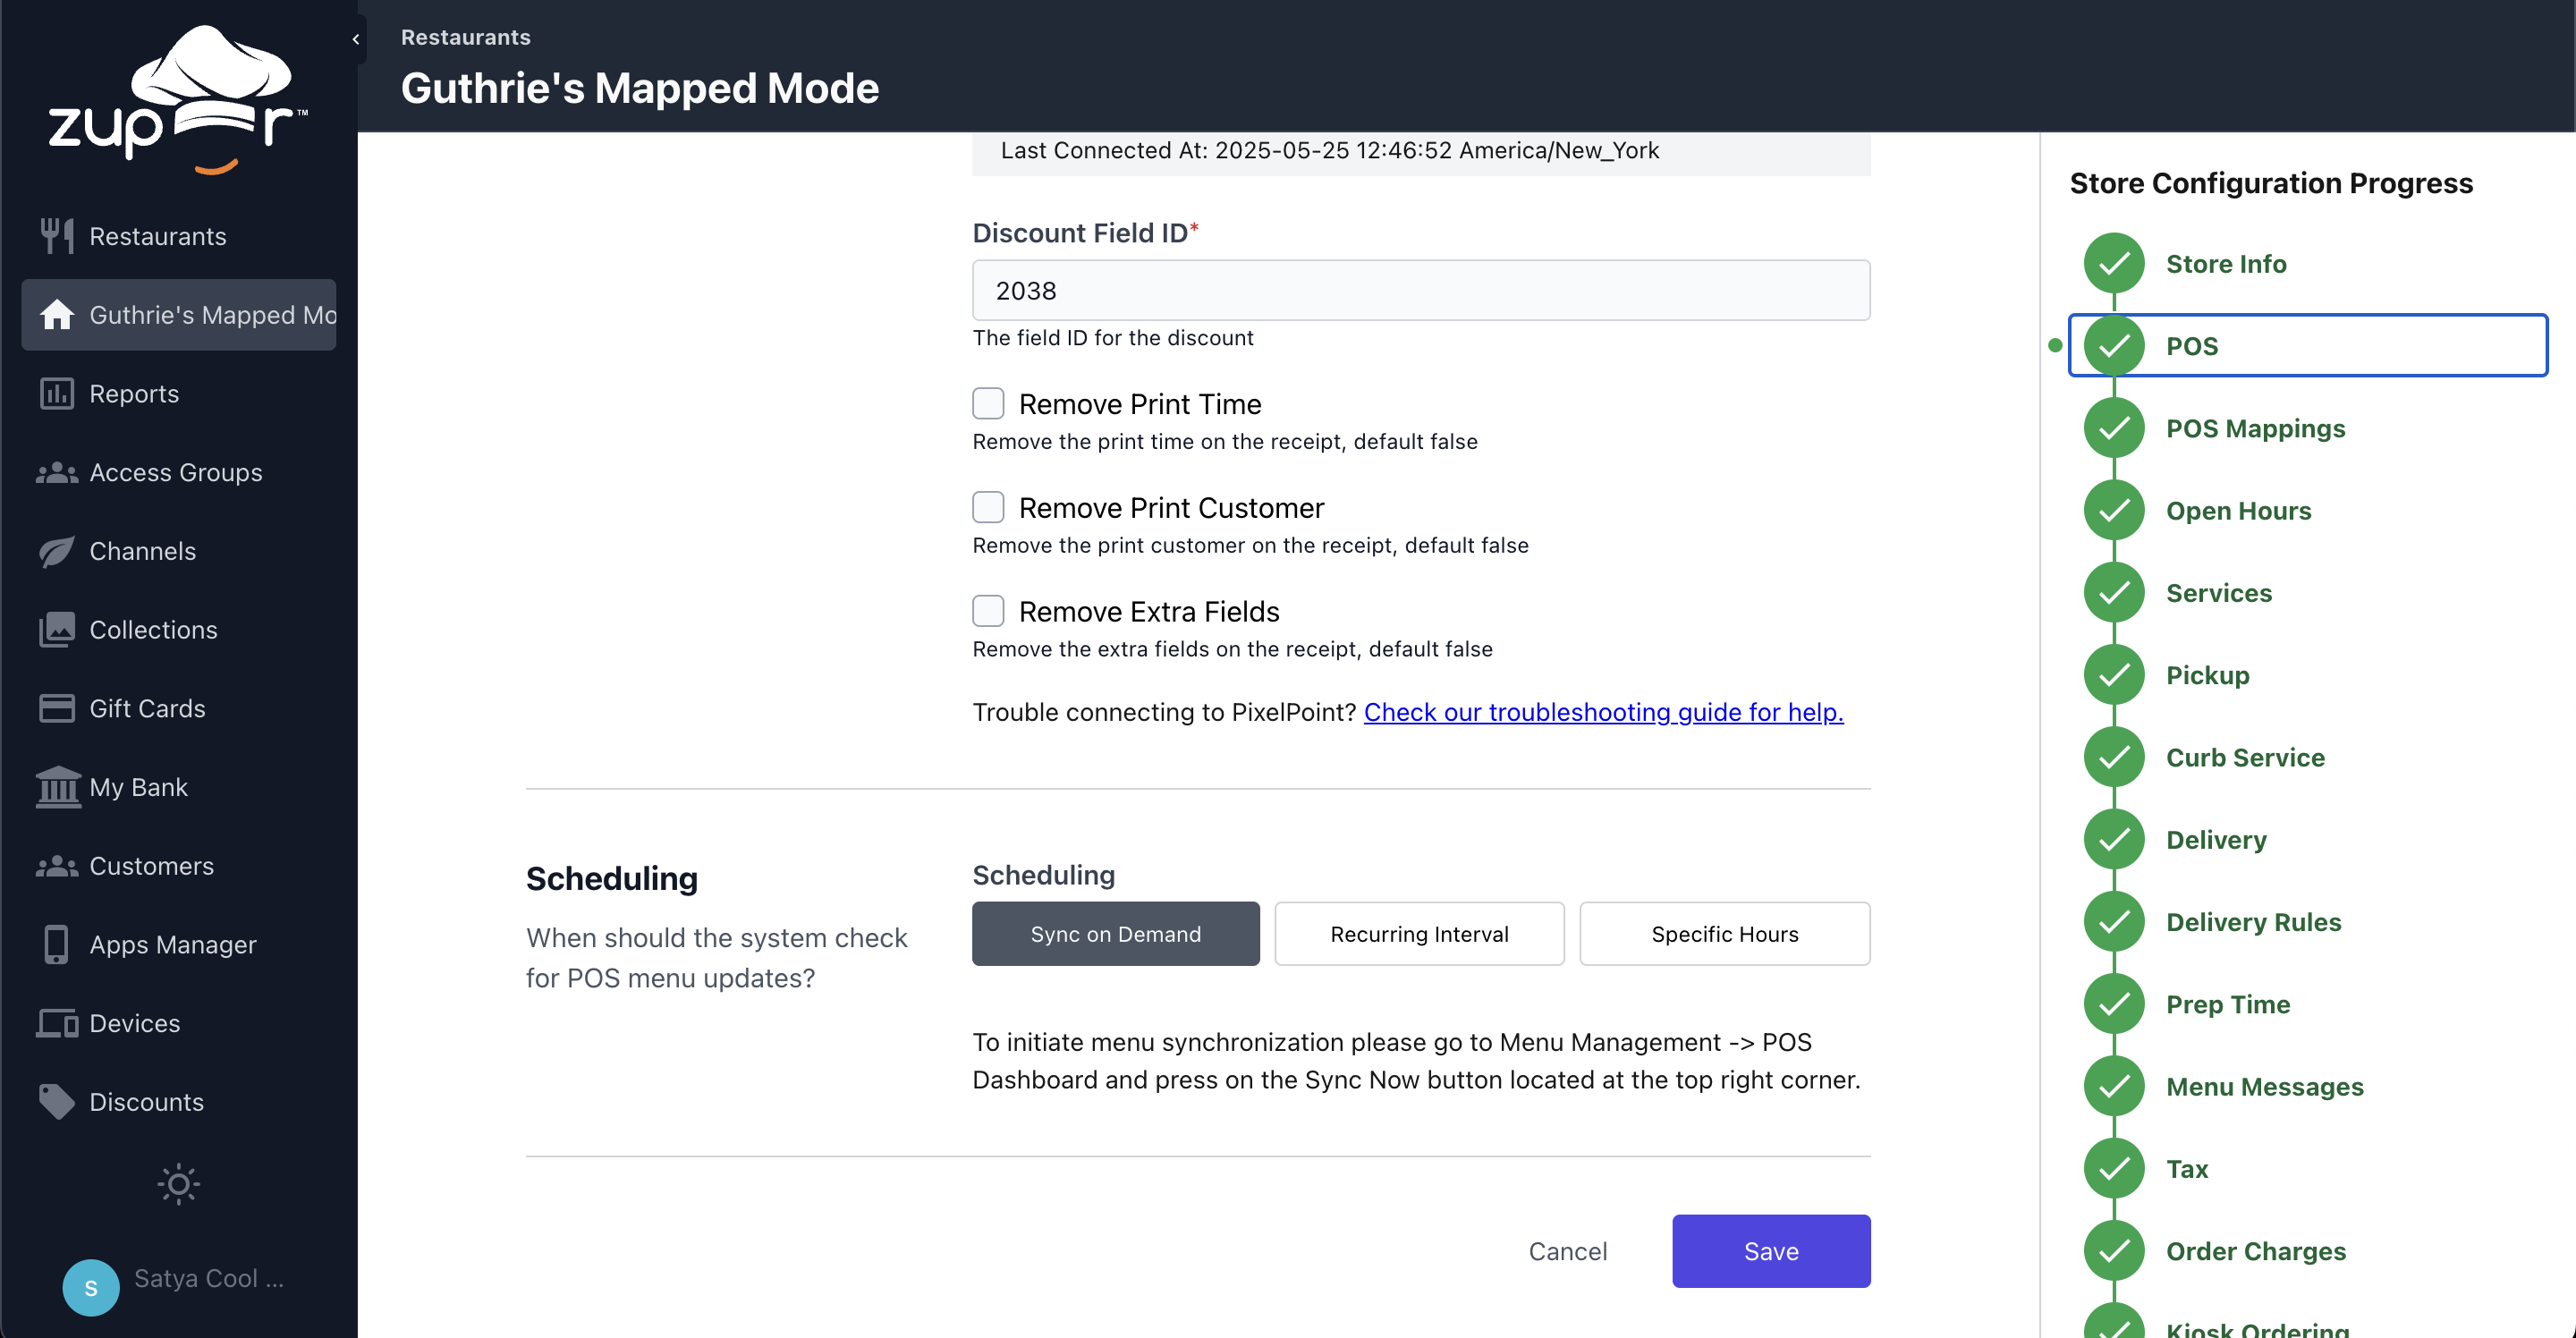
Task: Select the Recurring Interval scheduling option
Action: pyautogui.click(x=1418, y=934)
